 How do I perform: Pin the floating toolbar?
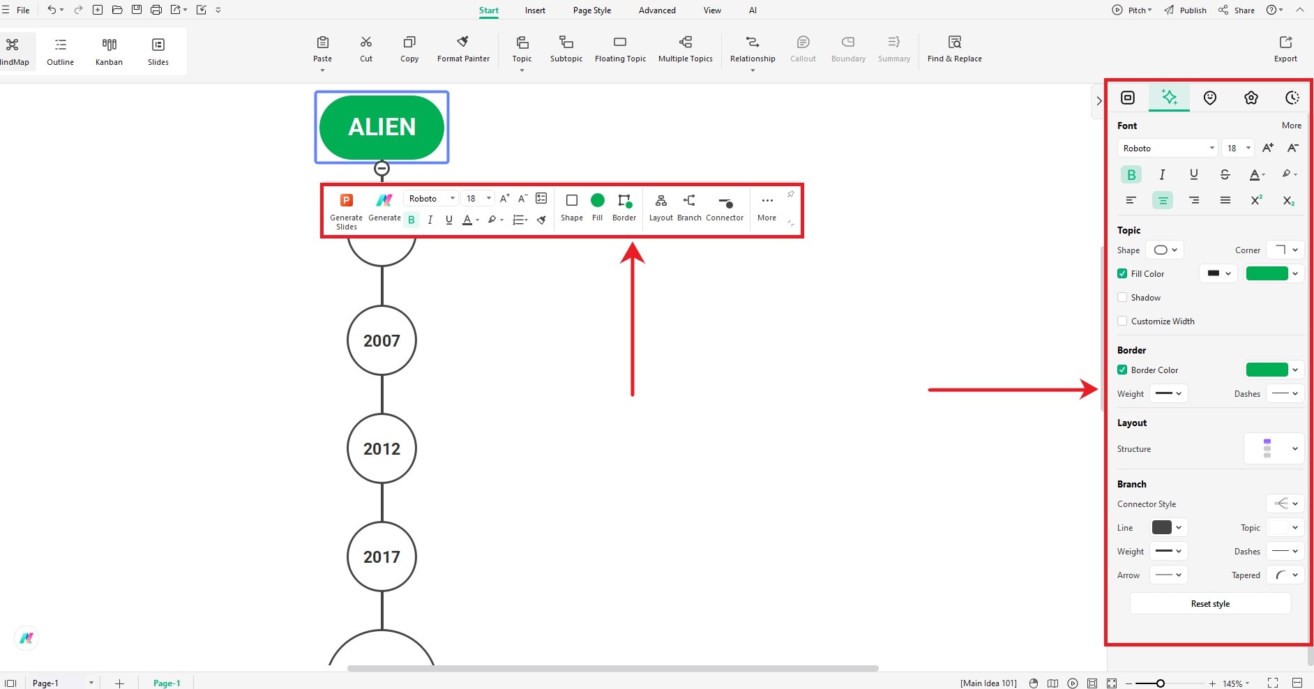[790, 195]
